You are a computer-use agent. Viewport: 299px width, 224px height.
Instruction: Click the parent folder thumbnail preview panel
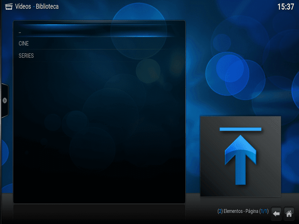(241, 156)
